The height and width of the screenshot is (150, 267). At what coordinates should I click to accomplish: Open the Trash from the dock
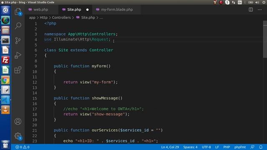pyautogui.click(x=5, y=145)
